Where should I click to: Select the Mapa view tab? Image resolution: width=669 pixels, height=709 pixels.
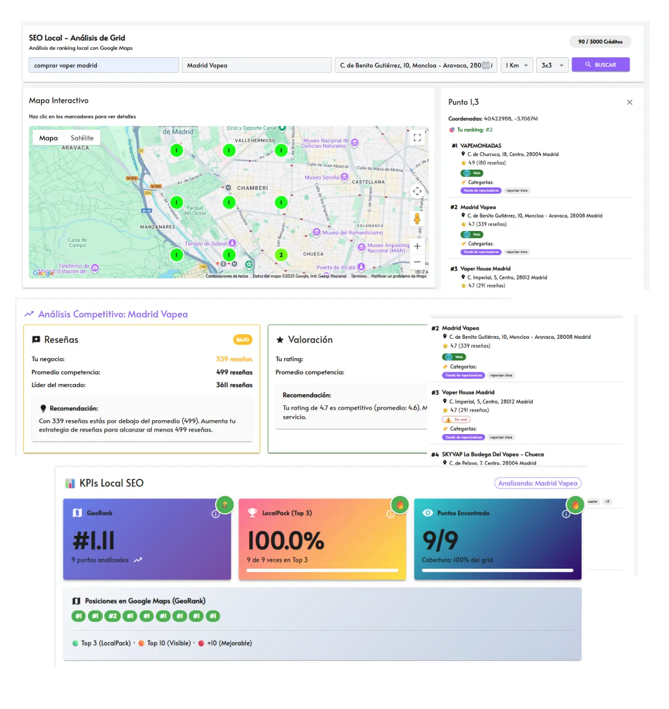(x=48, y=138)
